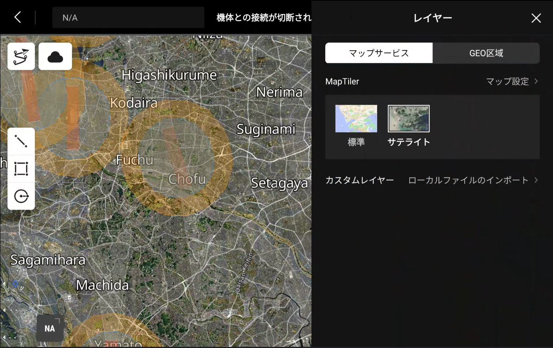Click the Nerima map label
This screenshot has height=348, width=553.
279,92
